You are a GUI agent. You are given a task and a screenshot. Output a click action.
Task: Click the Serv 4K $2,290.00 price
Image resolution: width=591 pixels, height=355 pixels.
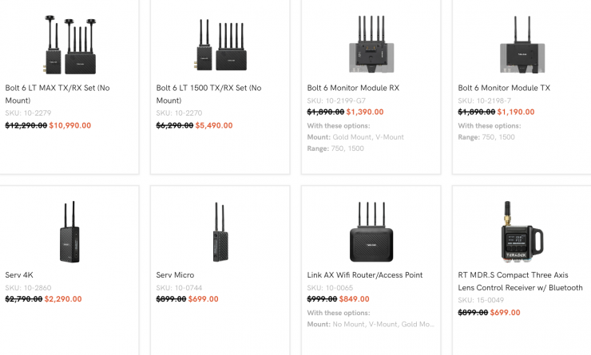tap(63, 299)
